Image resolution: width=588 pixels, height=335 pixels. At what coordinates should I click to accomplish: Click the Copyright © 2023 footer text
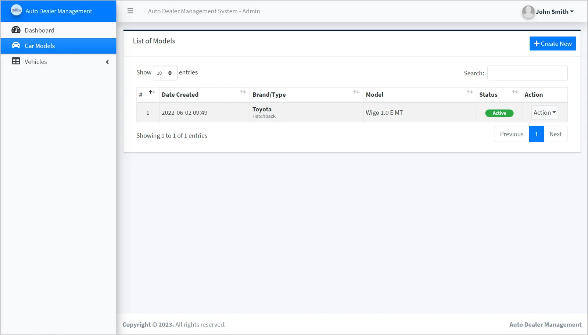point(148,324)
